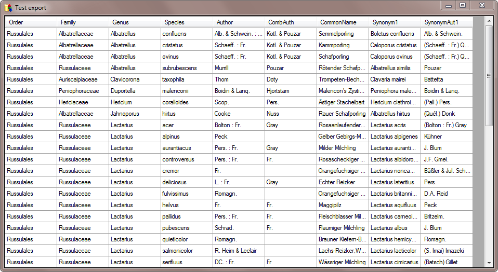
Task: Select the CommonName column header
Action: [343, 22]
